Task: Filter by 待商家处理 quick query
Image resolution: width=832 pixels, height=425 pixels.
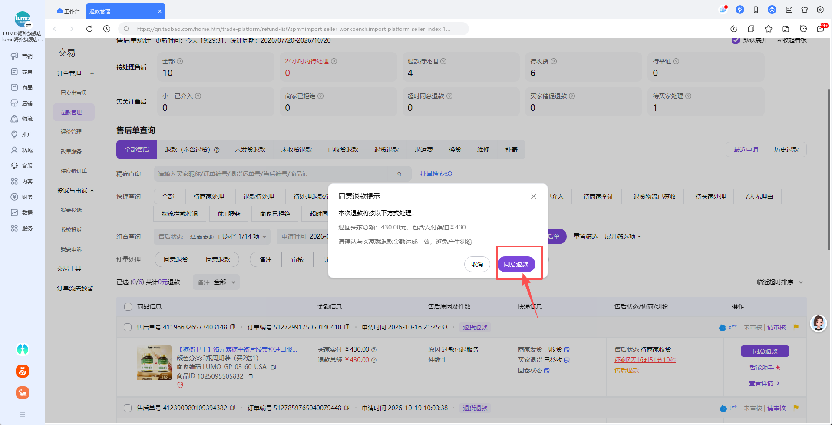Action: click(209, 196)
